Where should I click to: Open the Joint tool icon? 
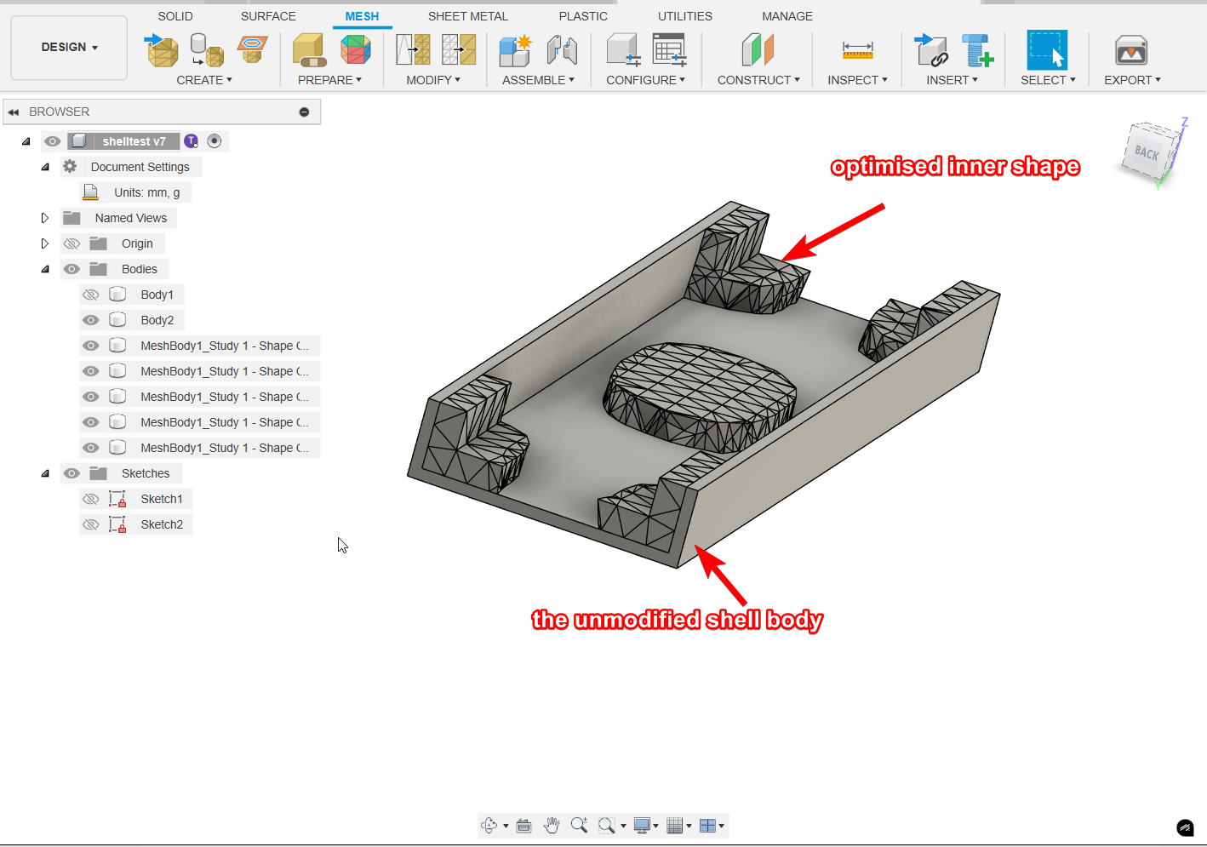[562, 50]
